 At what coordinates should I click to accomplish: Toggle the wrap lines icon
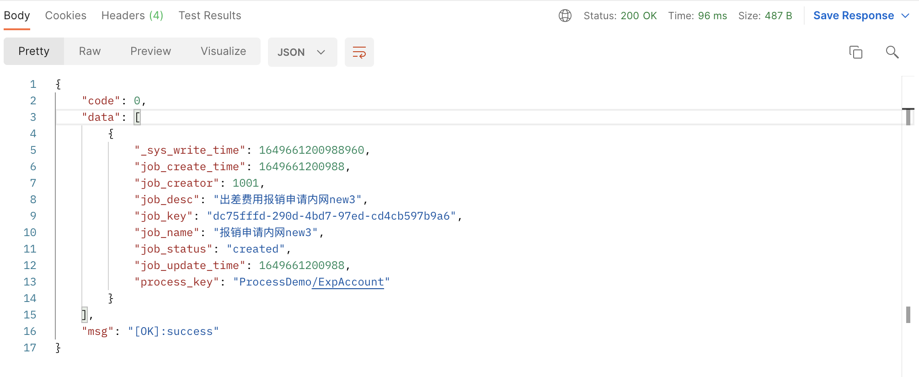coord(359,52)
